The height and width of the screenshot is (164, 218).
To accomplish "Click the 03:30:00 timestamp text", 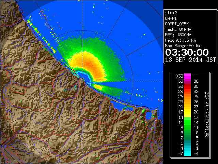I will [187, 52].
